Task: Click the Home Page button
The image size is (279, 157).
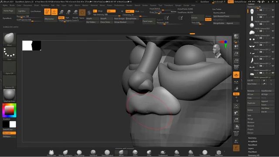Action: pos(8,11)
